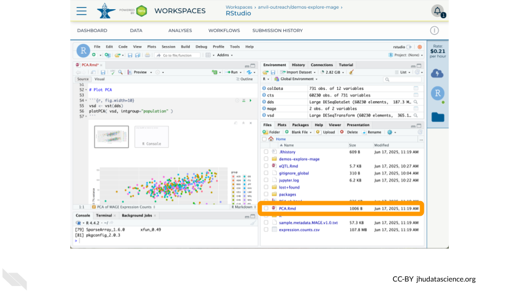Click the Upload button in Files pane

pos(325,132)
